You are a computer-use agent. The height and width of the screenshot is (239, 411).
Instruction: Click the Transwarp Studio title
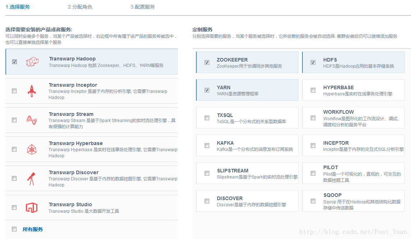(70, 204)
